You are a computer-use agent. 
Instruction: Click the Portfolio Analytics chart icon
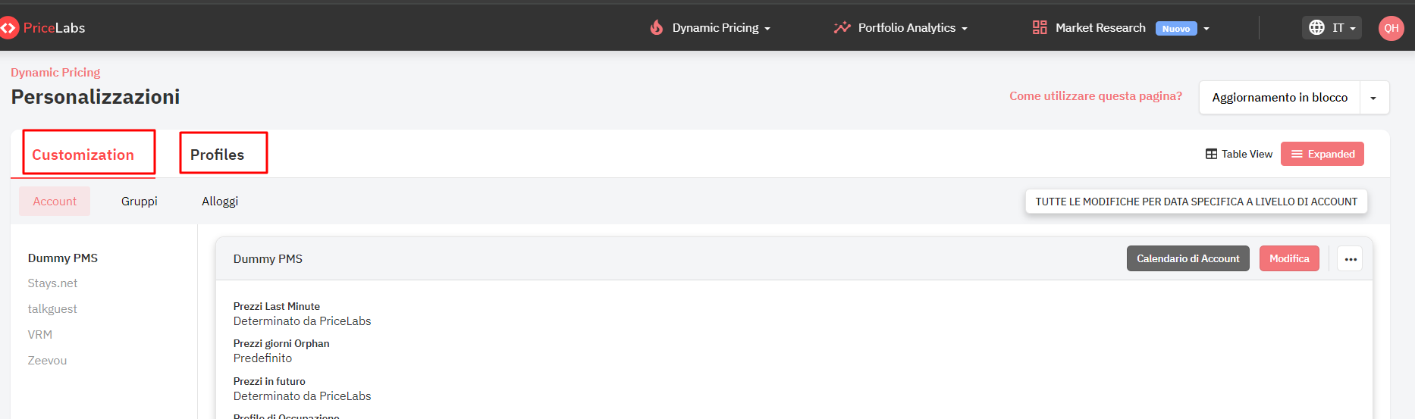tap(842, 27)
